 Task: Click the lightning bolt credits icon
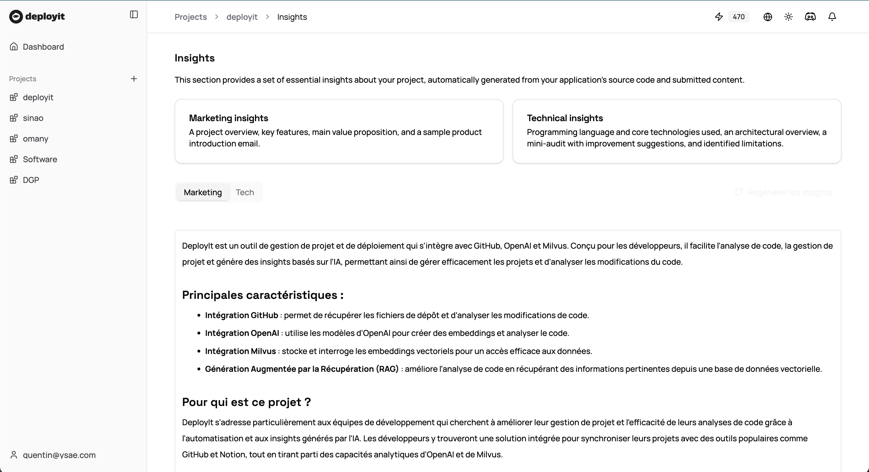click(719, 17)
